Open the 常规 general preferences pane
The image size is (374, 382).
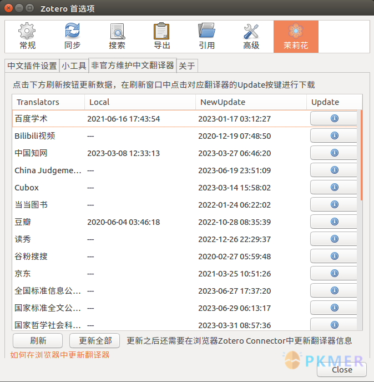pos(27,37)
